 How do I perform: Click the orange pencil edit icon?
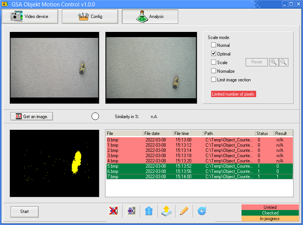(184, 211)
